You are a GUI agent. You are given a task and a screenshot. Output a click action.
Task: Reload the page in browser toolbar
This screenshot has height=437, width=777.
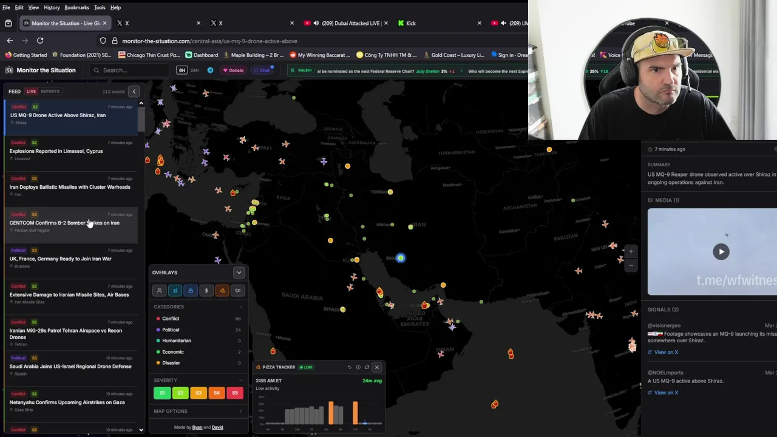click(40, 41)
